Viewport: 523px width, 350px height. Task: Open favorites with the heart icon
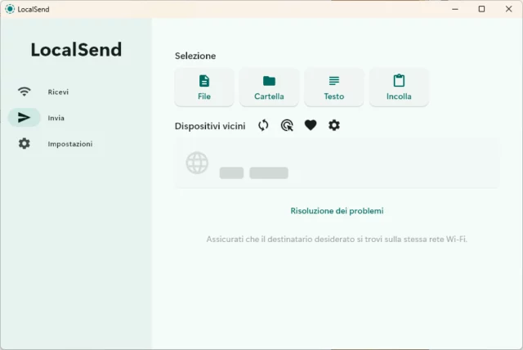click(x=311, y=125)
